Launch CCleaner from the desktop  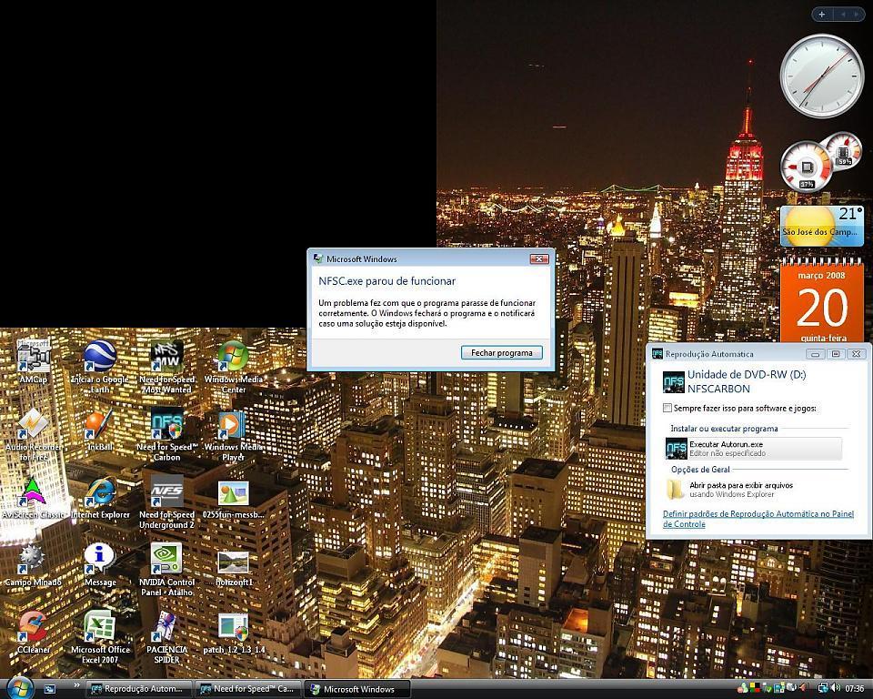tap(33, 626)
